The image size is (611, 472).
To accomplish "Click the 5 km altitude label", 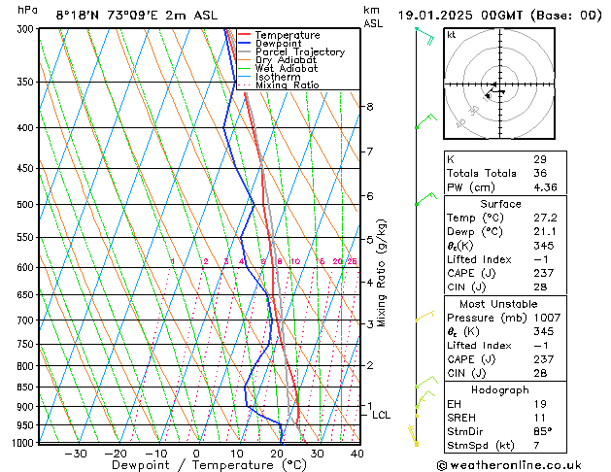I will pos(369,240).
